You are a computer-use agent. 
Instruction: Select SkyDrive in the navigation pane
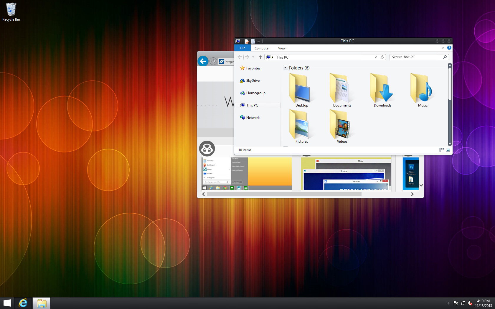tap(253, 81)
